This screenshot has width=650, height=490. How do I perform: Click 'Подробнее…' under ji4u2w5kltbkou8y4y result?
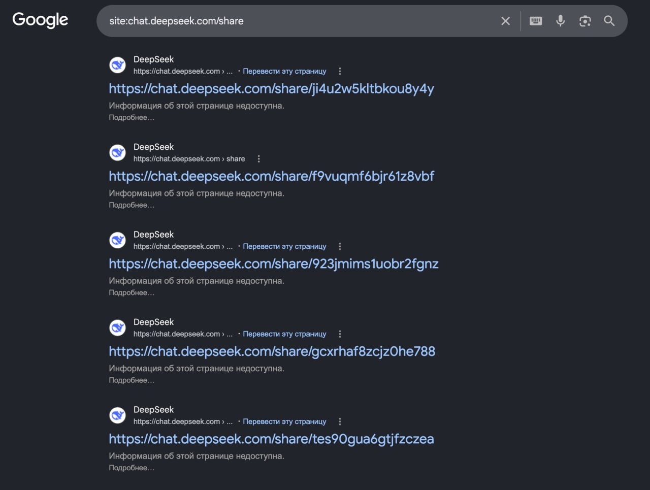132,117
